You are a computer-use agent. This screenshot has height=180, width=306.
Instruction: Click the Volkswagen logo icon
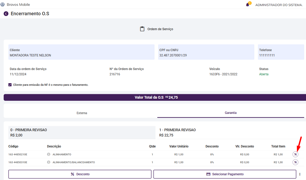3,4
